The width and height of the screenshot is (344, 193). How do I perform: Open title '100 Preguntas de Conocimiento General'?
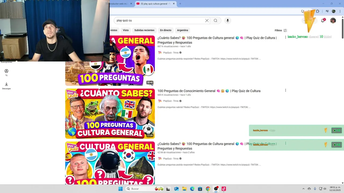tap(209, 91)
